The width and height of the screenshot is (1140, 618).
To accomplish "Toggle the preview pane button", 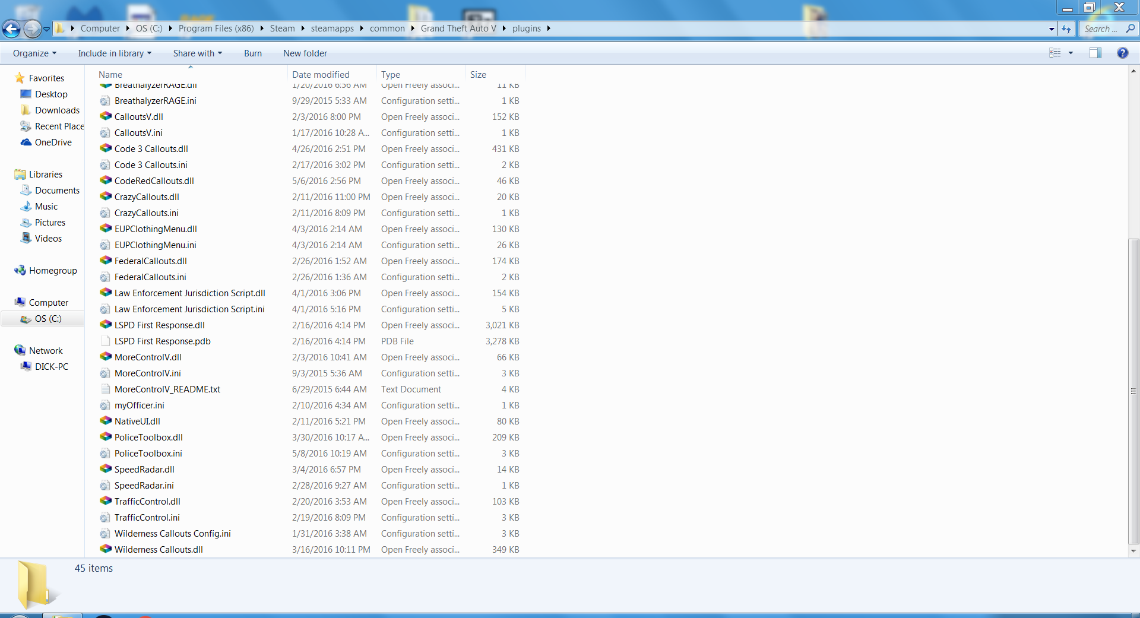I will [x=1095, y=53].
